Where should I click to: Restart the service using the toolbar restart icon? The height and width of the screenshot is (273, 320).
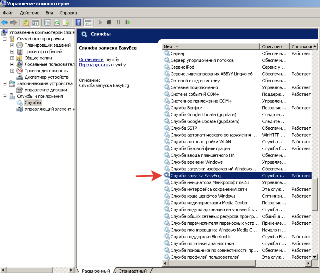pyautogui.click(x=128, y=22)
